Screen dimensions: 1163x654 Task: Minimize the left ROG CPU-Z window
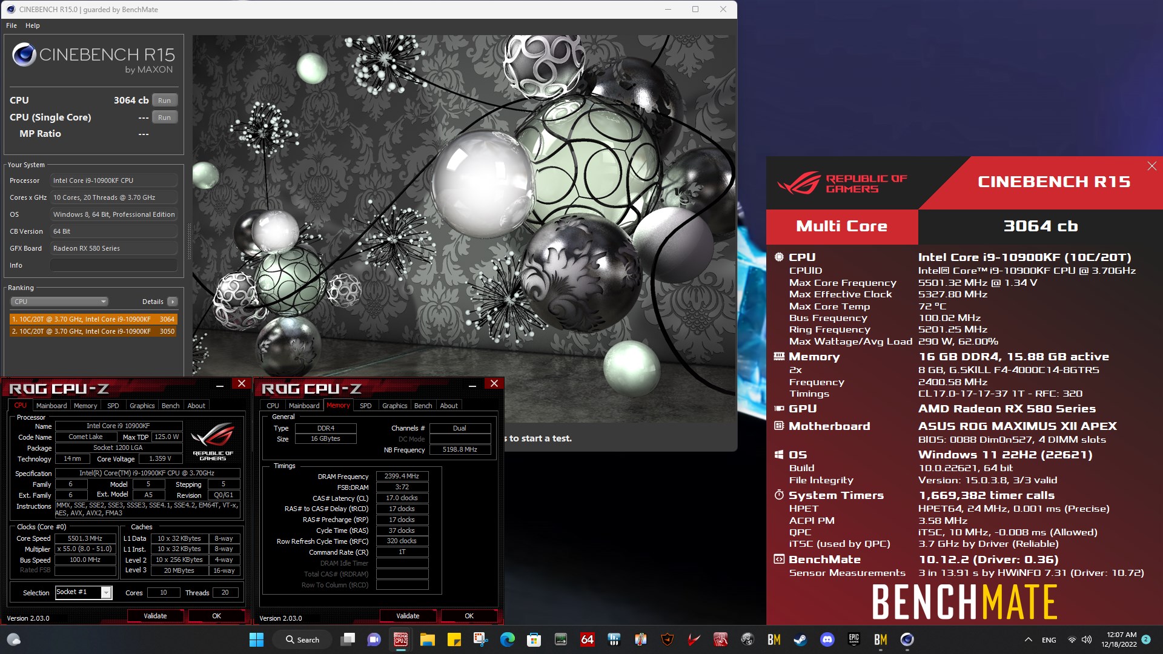[220, 385]
